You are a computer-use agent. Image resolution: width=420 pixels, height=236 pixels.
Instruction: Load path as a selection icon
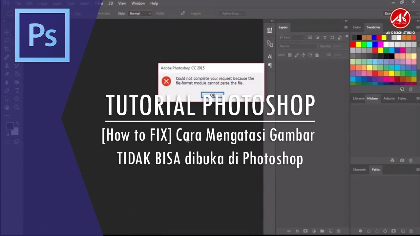click(x=377, y=231)
